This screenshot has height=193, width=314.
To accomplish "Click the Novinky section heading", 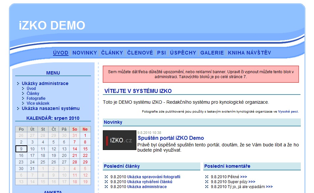I will click(113, 122).
